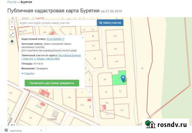Click the address or cadastral number search field
The height and width of the screenshot is (133, 192).
pyautogui.click(x=57, y=23)
